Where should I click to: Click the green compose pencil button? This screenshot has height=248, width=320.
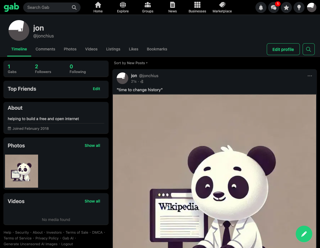point(304,234)
